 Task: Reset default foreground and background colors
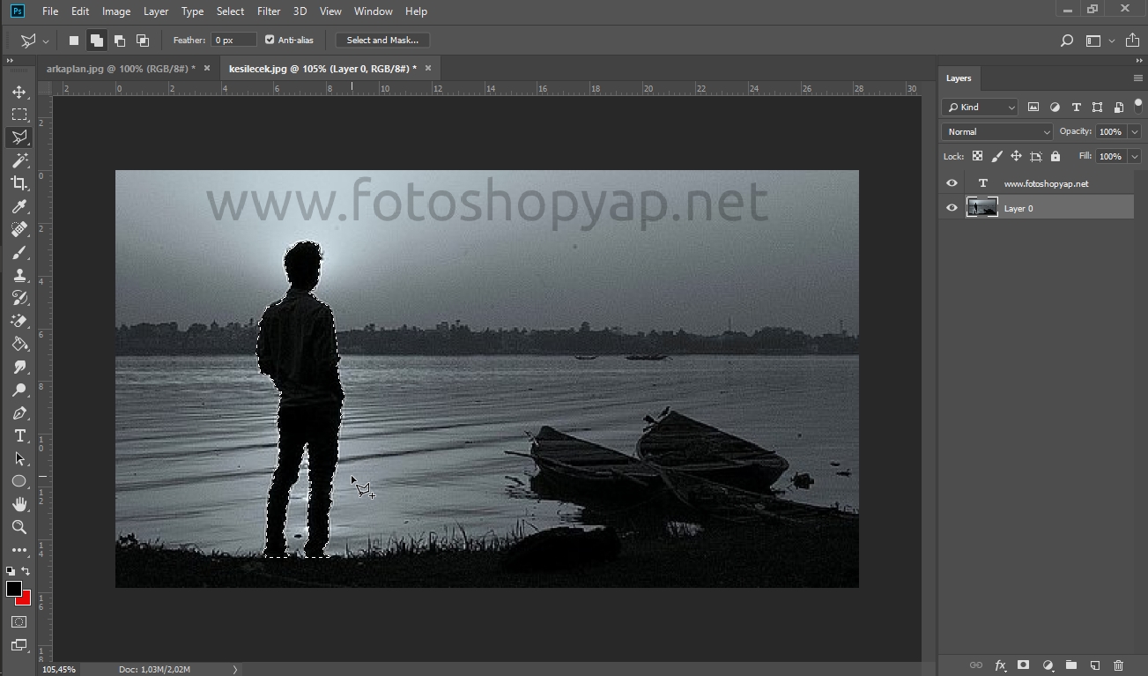pos(11,571)
